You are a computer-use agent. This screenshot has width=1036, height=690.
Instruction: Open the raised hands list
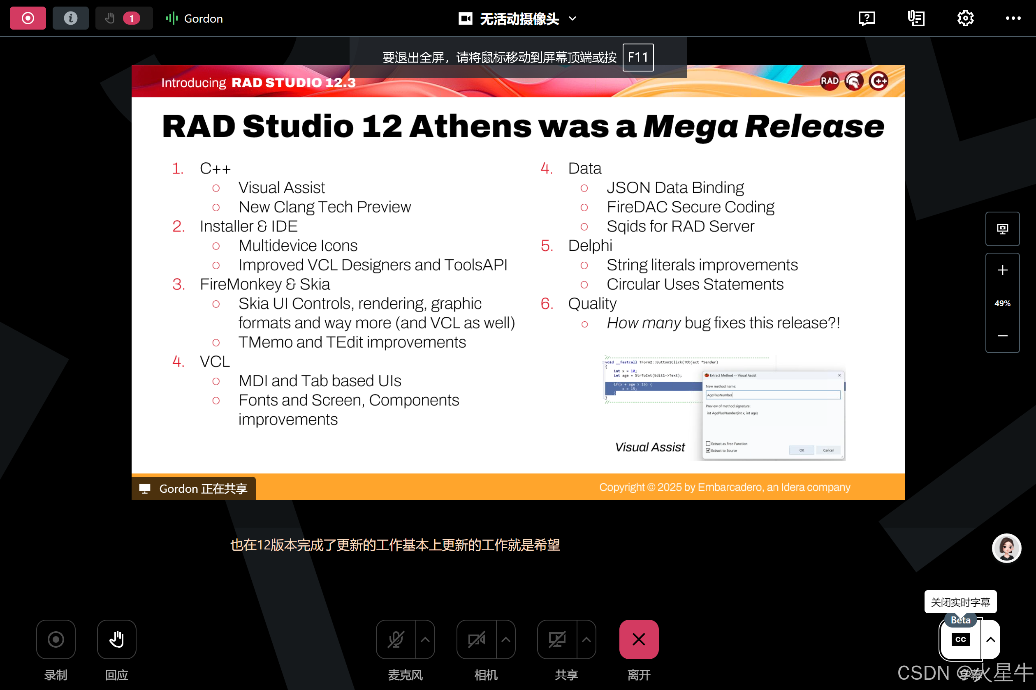click(x=124, y=18)
